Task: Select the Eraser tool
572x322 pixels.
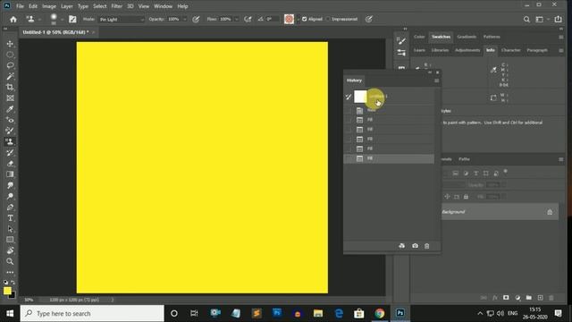Action: point(10,164)
